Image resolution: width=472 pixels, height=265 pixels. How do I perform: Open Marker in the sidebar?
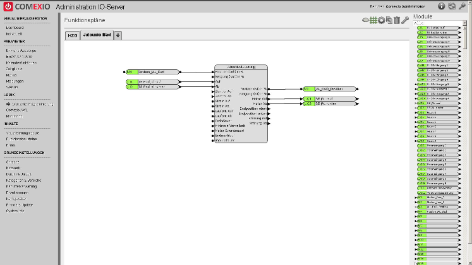click(11, 74)
